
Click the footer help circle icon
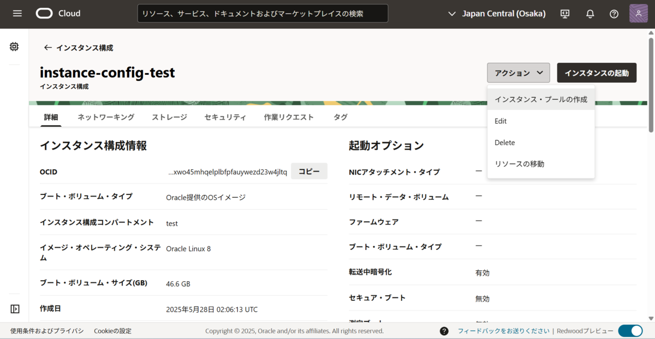click(x=444, y=331)
